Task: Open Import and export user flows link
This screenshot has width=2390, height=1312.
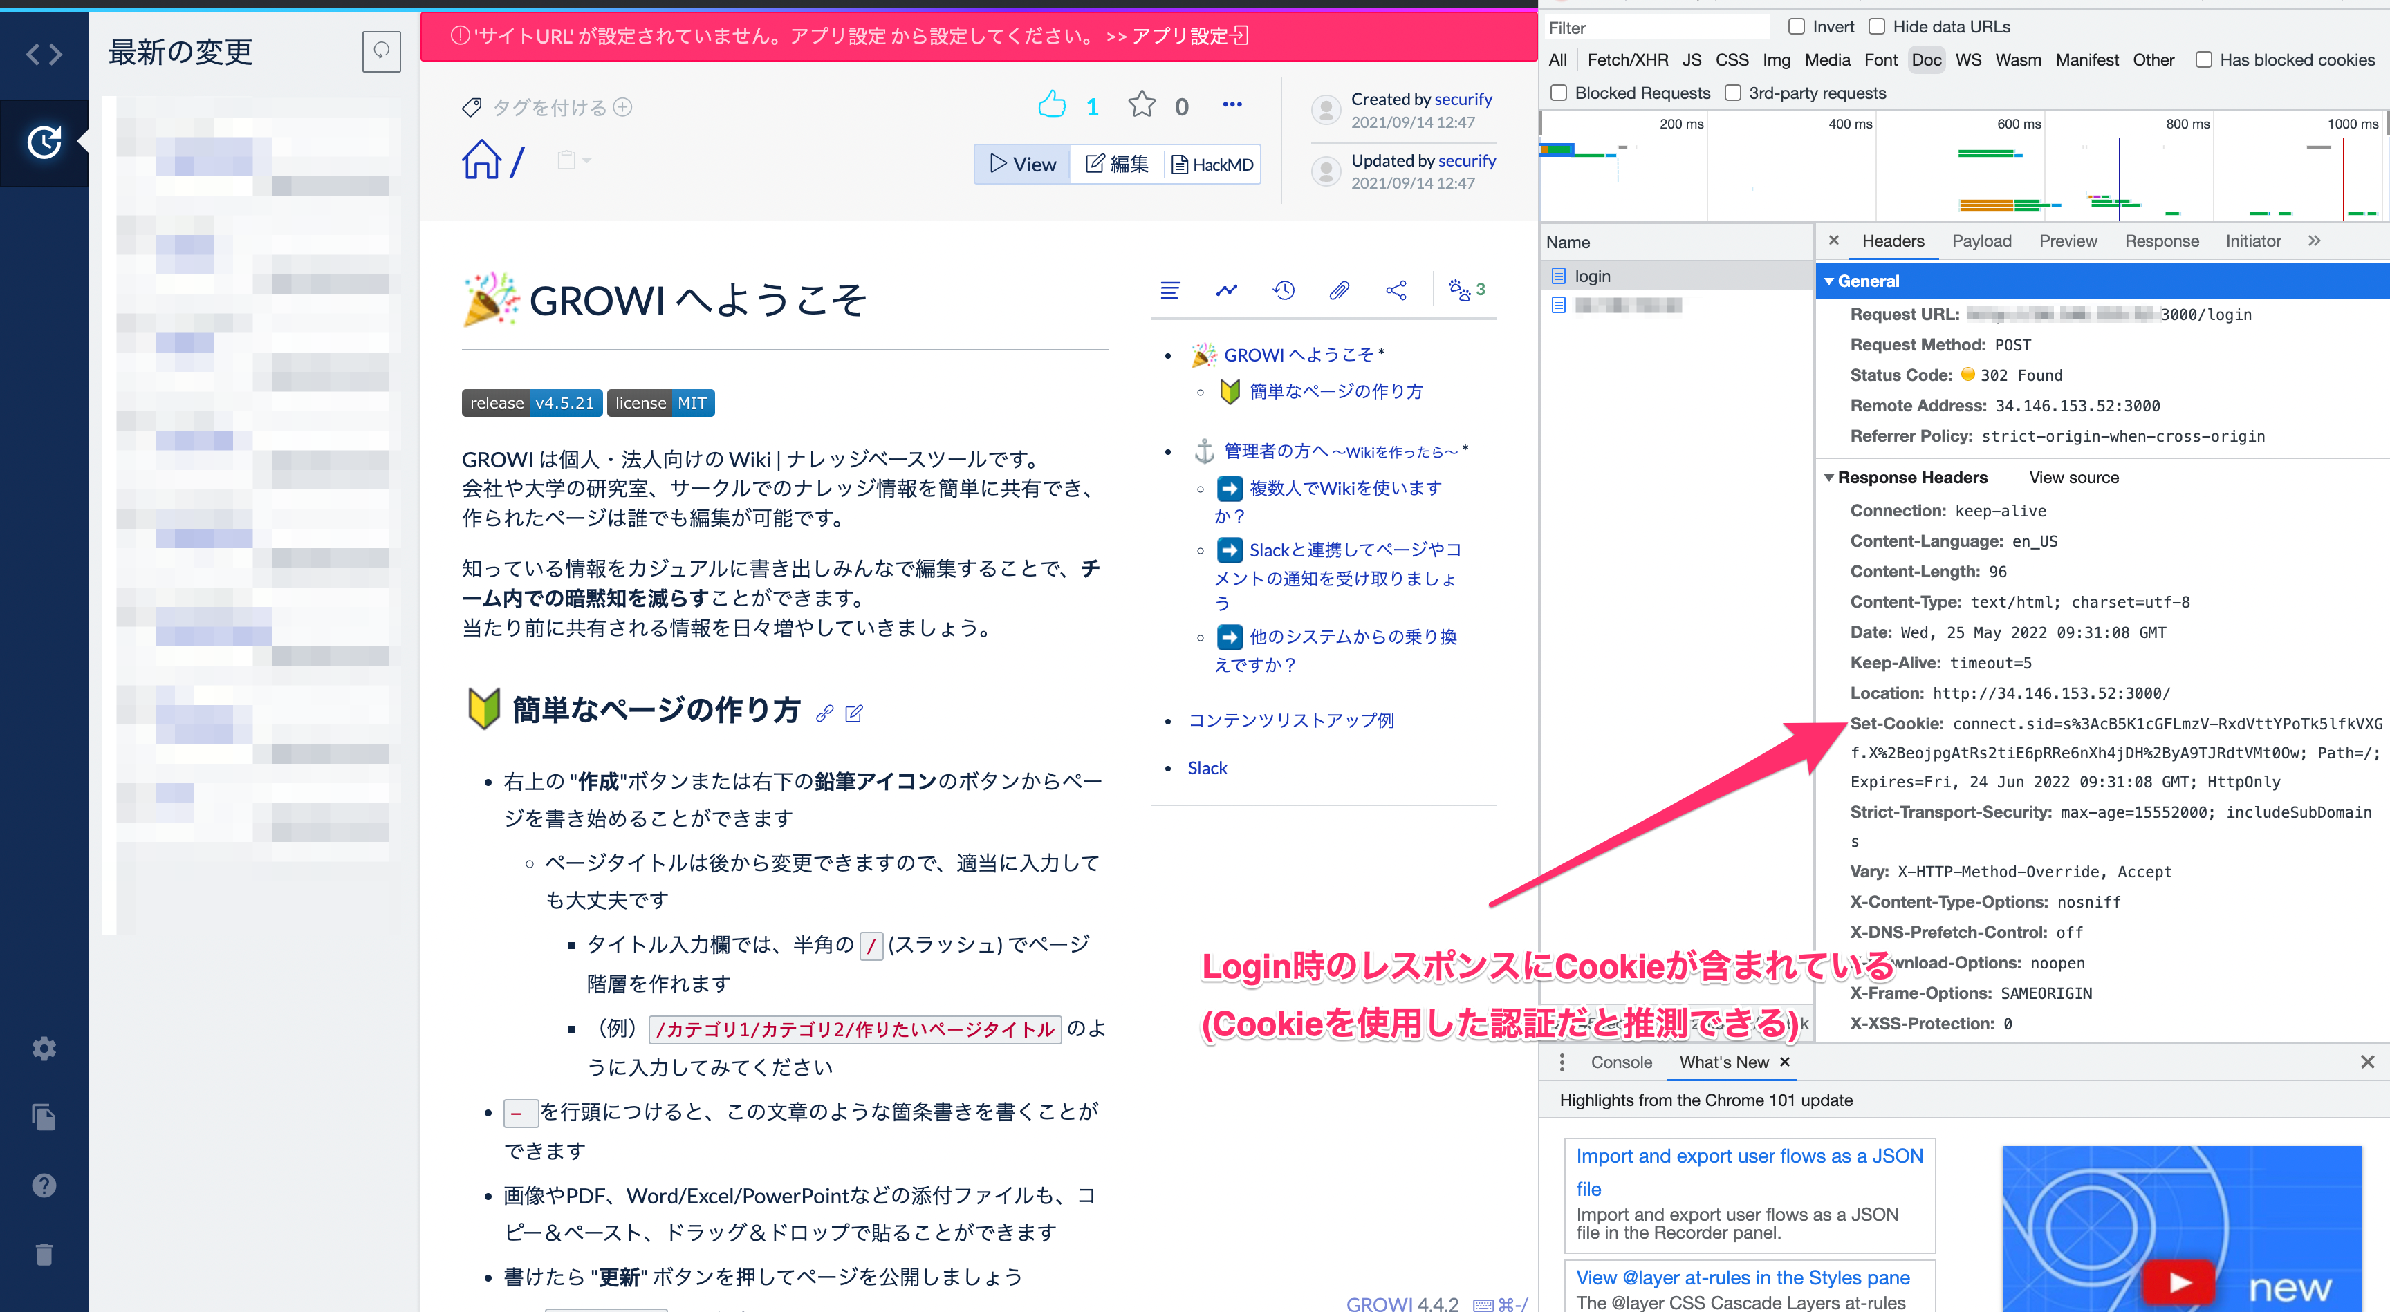Action: point(1749,1172)
